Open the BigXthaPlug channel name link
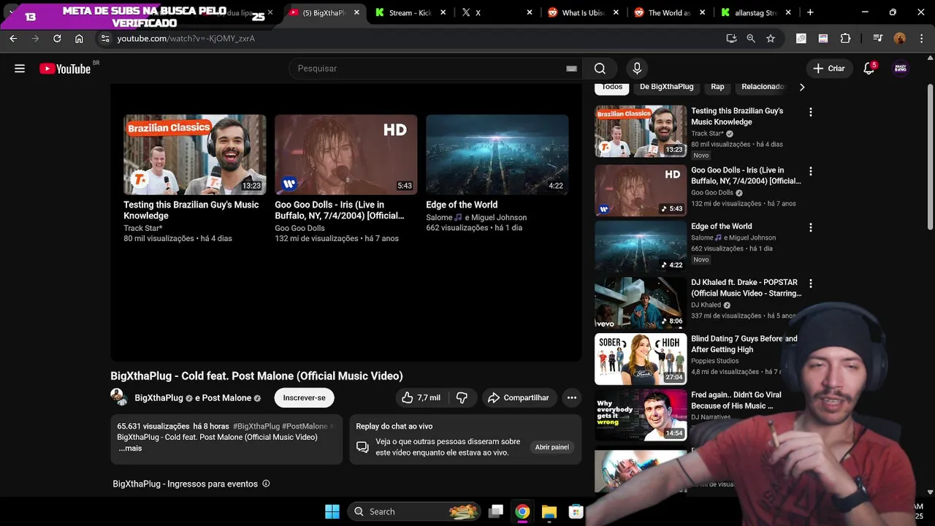This screenshot has height=526, width=935. 159,398
